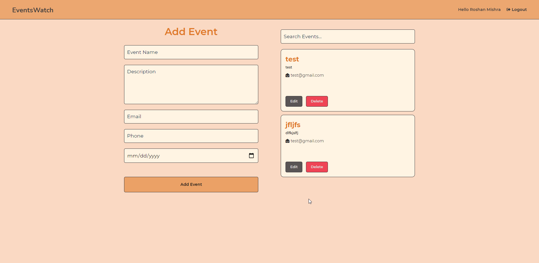Screen dimensions: 539x263
Task: Open the calendar date picker icon
Action: [251, 155]
